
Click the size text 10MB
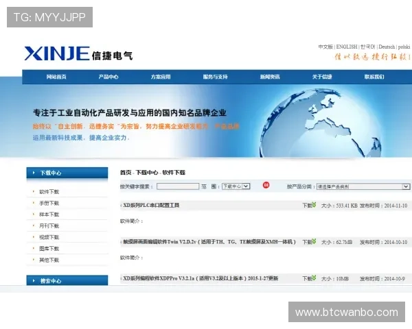tap(343, 279)
